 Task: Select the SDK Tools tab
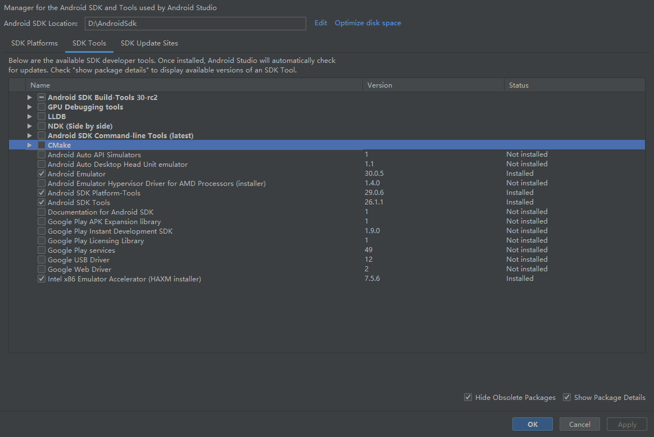click(89, 43)
